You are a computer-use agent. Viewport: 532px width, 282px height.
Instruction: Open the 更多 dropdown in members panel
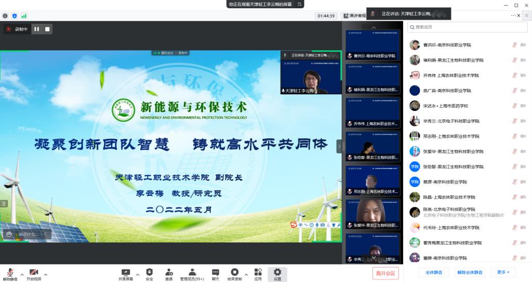pyautogui.click(x=502, y=272)
